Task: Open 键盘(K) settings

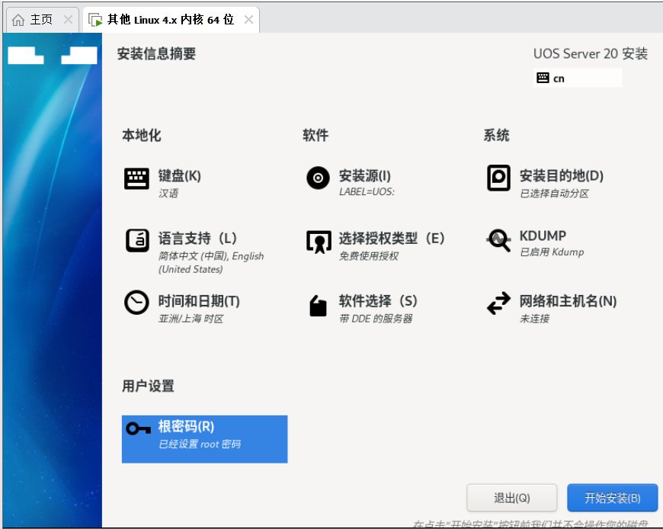Action: pyautogui.click(x=179, y=175)
